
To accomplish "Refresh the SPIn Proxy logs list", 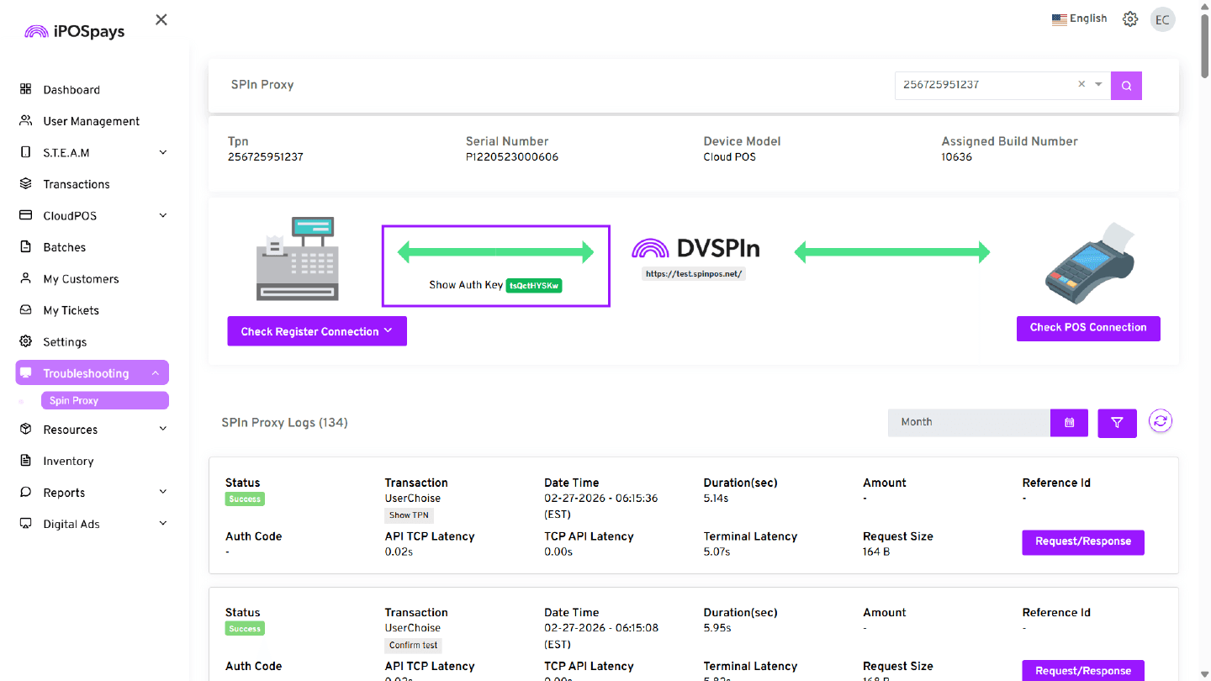I will click(1161, 422).
